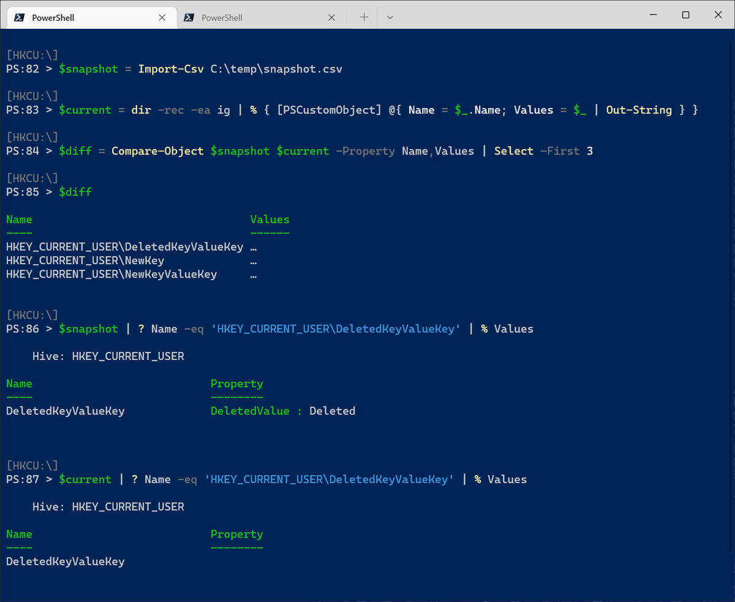Click '-First' parameter in command 84
Image resolution: width=735 pixels, height=602 pixels.
(x=560, y=151)
